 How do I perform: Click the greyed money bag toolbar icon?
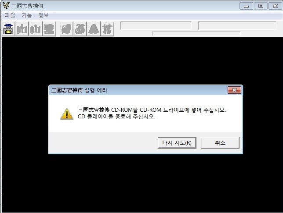pos(80,29)
